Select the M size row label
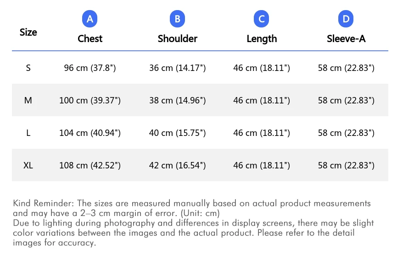 (x=28, y=100)
